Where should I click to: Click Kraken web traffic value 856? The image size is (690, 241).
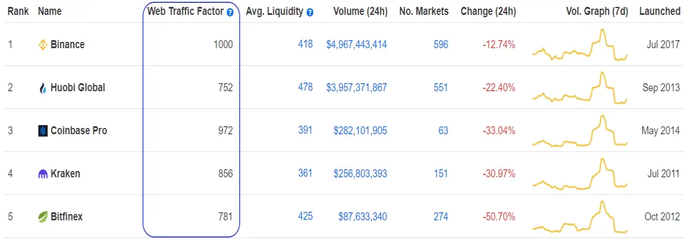tap(225, 174)
